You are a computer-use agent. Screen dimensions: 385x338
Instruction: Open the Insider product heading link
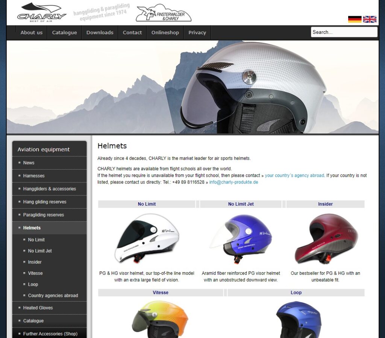(x=325, y=204)
